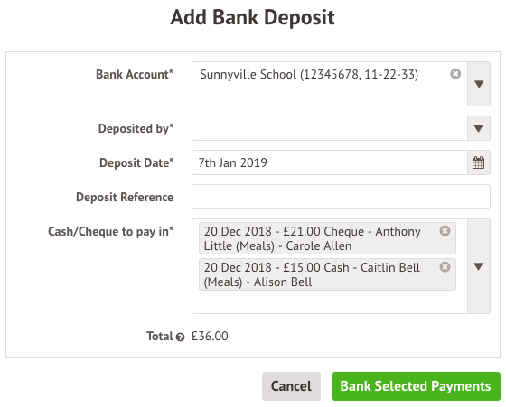Click the £36.00 total amount
The image size is (506, 407).
(210, 336)
